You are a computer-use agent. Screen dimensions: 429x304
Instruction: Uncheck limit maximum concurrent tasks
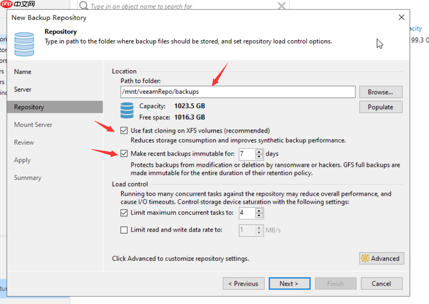124,213
